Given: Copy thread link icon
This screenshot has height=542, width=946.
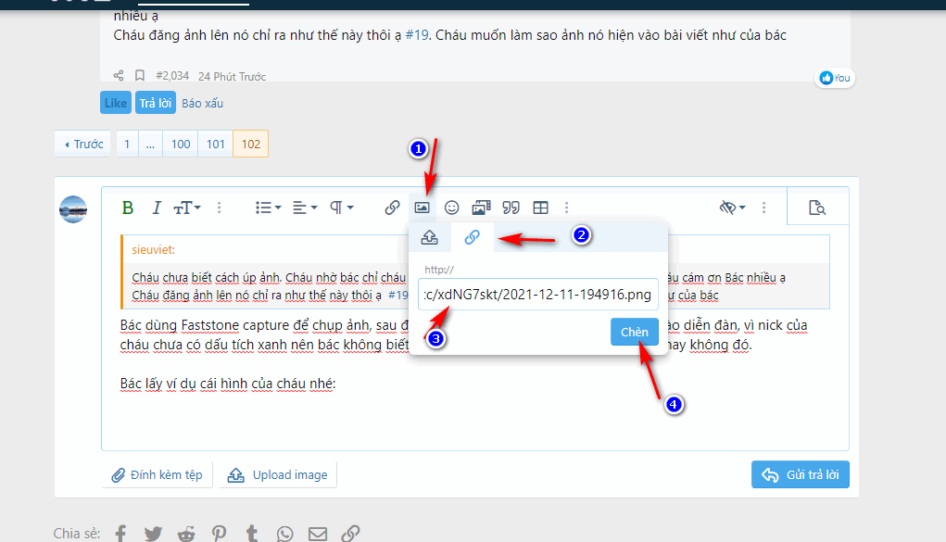Looking at the screenshot, I should (350, 534).
